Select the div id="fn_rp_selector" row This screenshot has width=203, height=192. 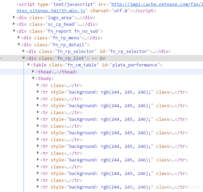point(98,51)
